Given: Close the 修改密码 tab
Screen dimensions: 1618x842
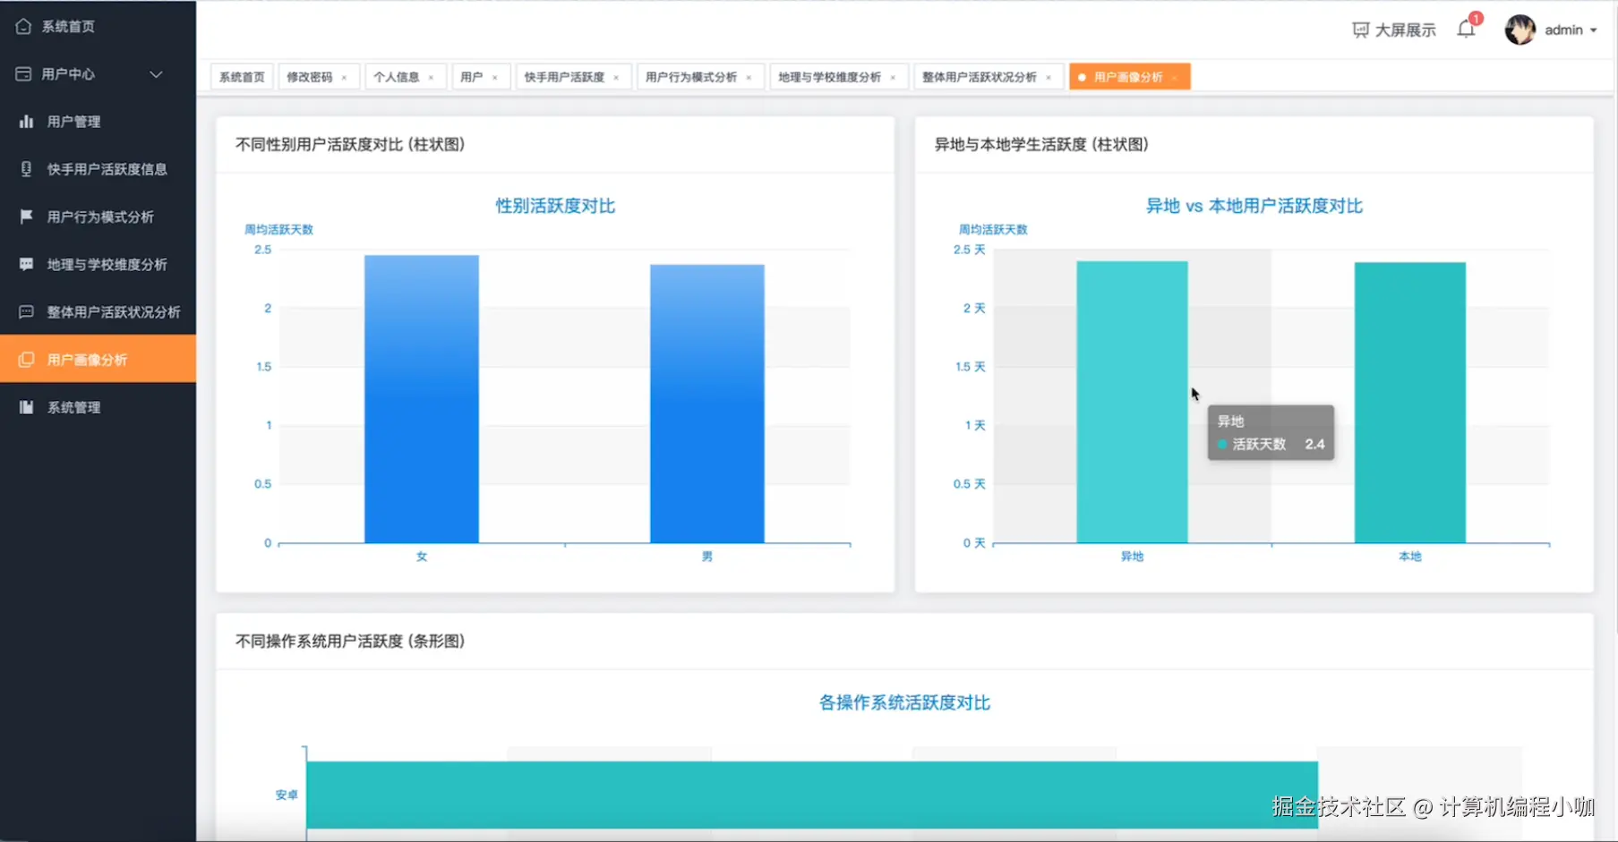Looking at the screenshot, I should 344,78.
